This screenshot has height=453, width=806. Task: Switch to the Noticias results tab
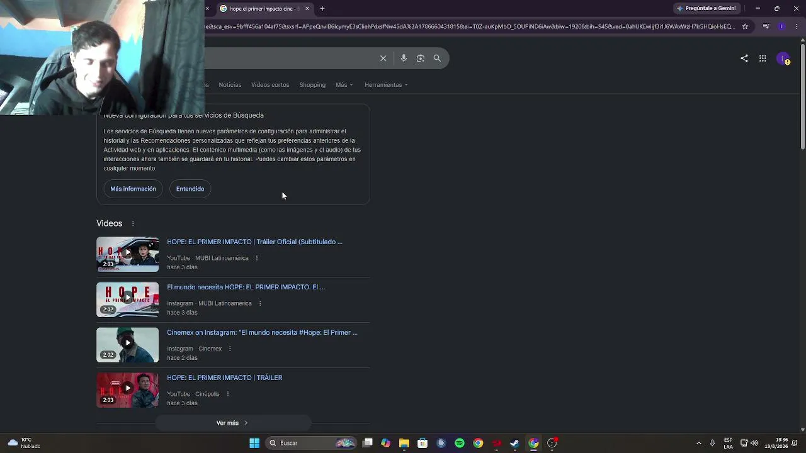click(230, 85)
